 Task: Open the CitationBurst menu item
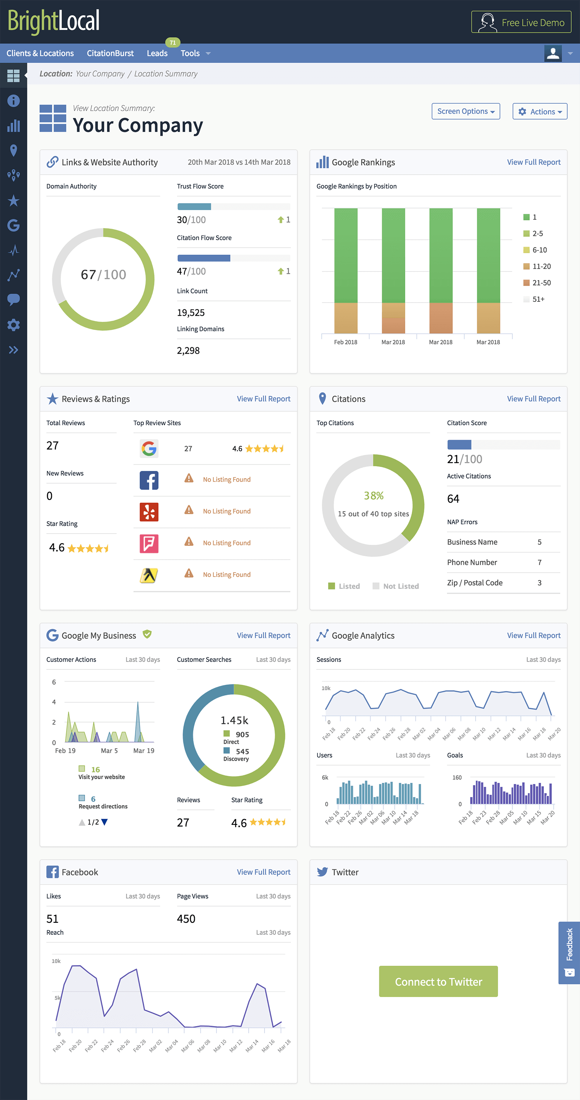tap(110, 53)
